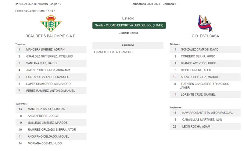
Task: Choose player PEREZ RAMIREZ, ANTONIO MANUEL
Action: [51, 90]
